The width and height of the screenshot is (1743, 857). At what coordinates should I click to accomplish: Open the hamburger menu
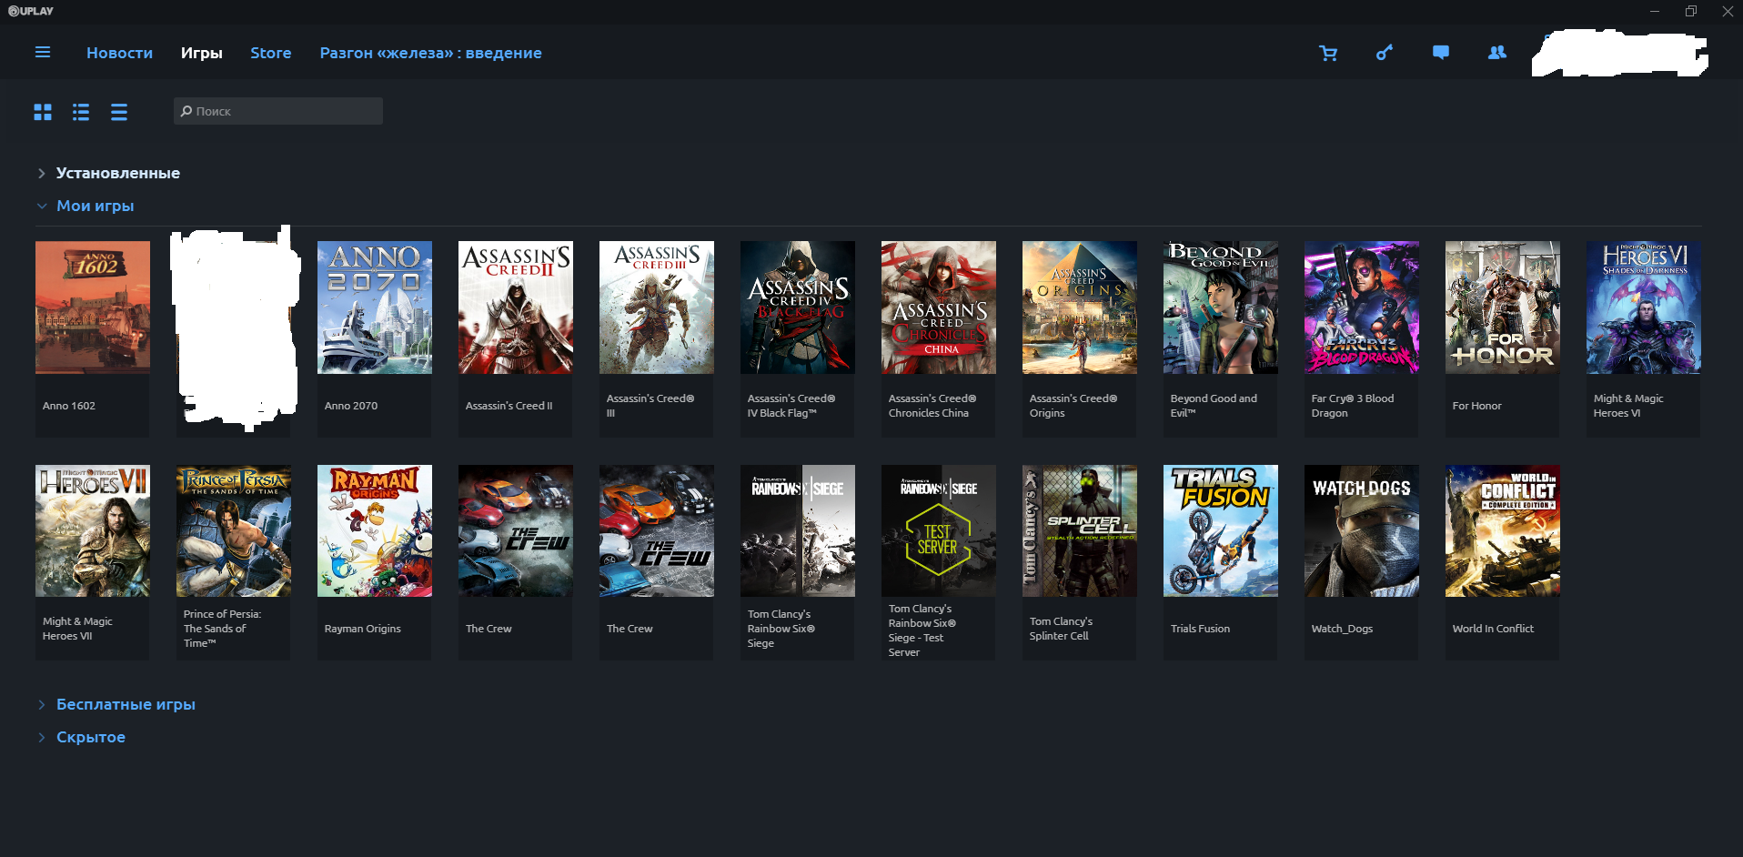point(43,53)
